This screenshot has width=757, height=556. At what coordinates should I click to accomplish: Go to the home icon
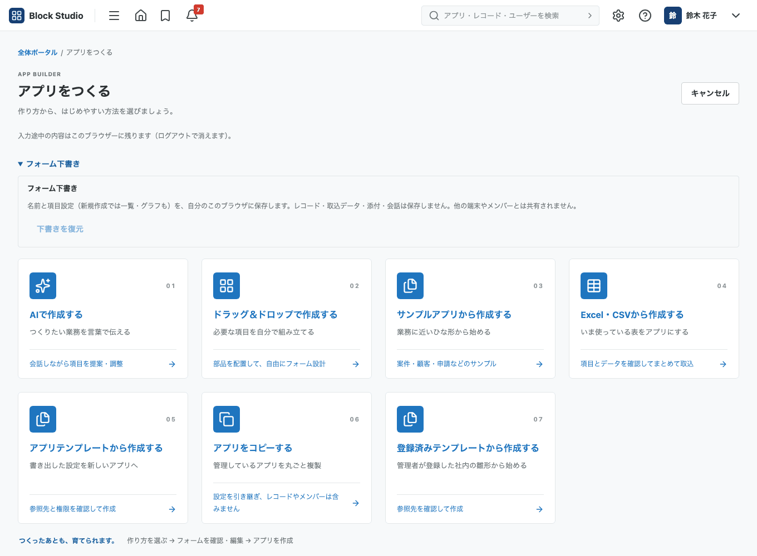(141, 16)
